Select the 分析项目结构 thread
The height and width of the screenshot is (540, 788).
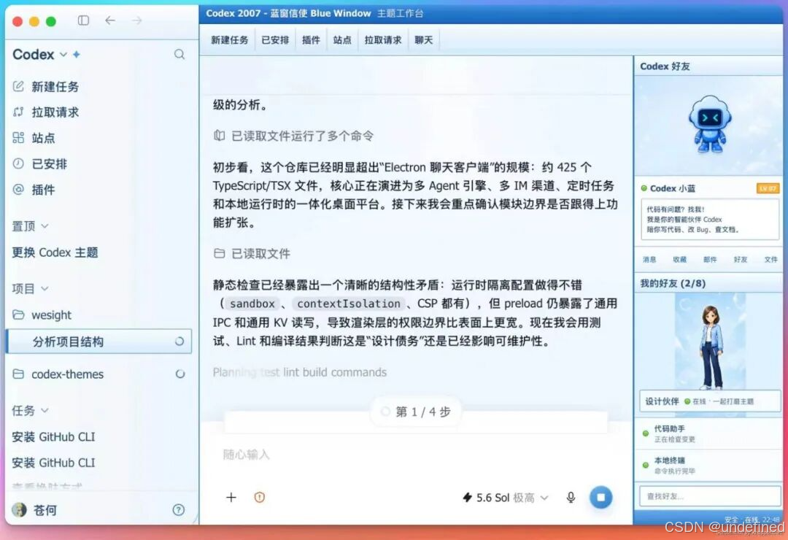click(x=99, y=342)
